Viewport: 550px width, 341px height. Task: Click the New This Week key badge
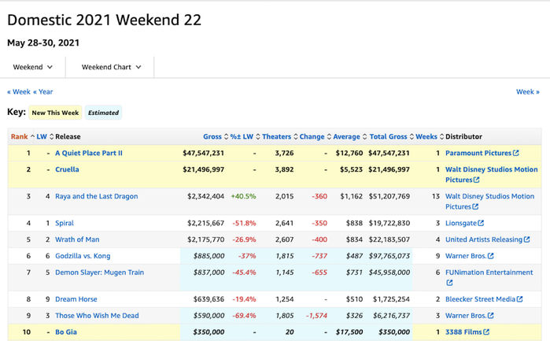(55, 113)
